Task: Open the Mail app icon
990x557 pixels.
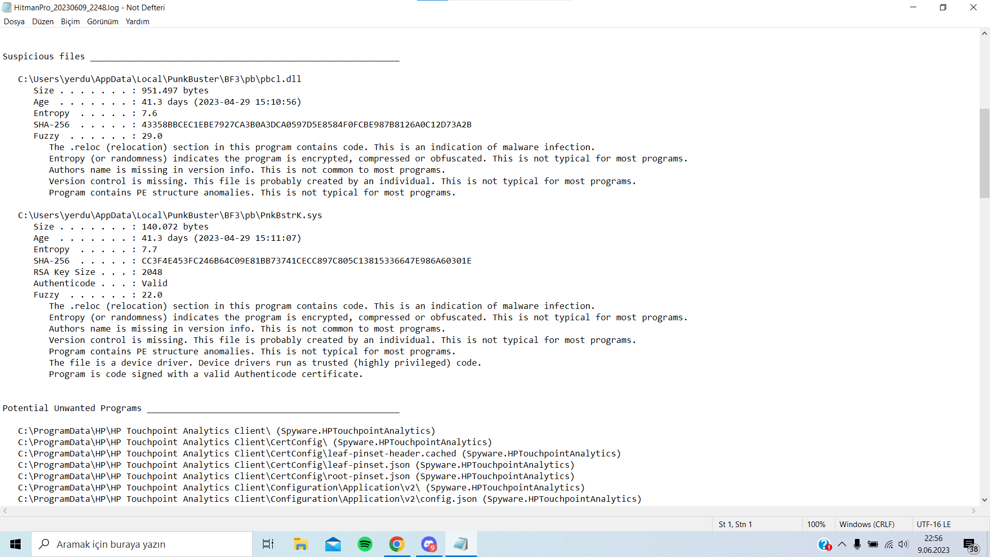Action: click(x=333, y=544)
